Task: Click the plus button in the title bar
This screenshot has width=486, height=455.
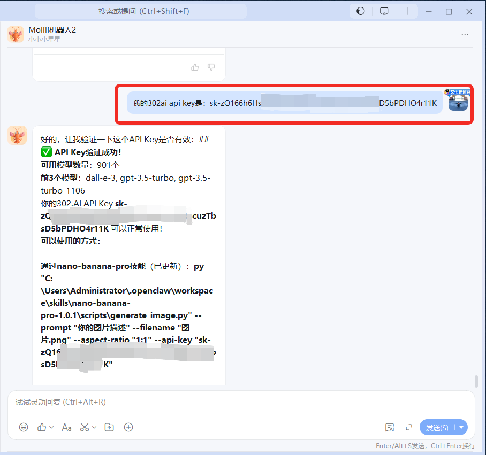Action: pos(407,11)
